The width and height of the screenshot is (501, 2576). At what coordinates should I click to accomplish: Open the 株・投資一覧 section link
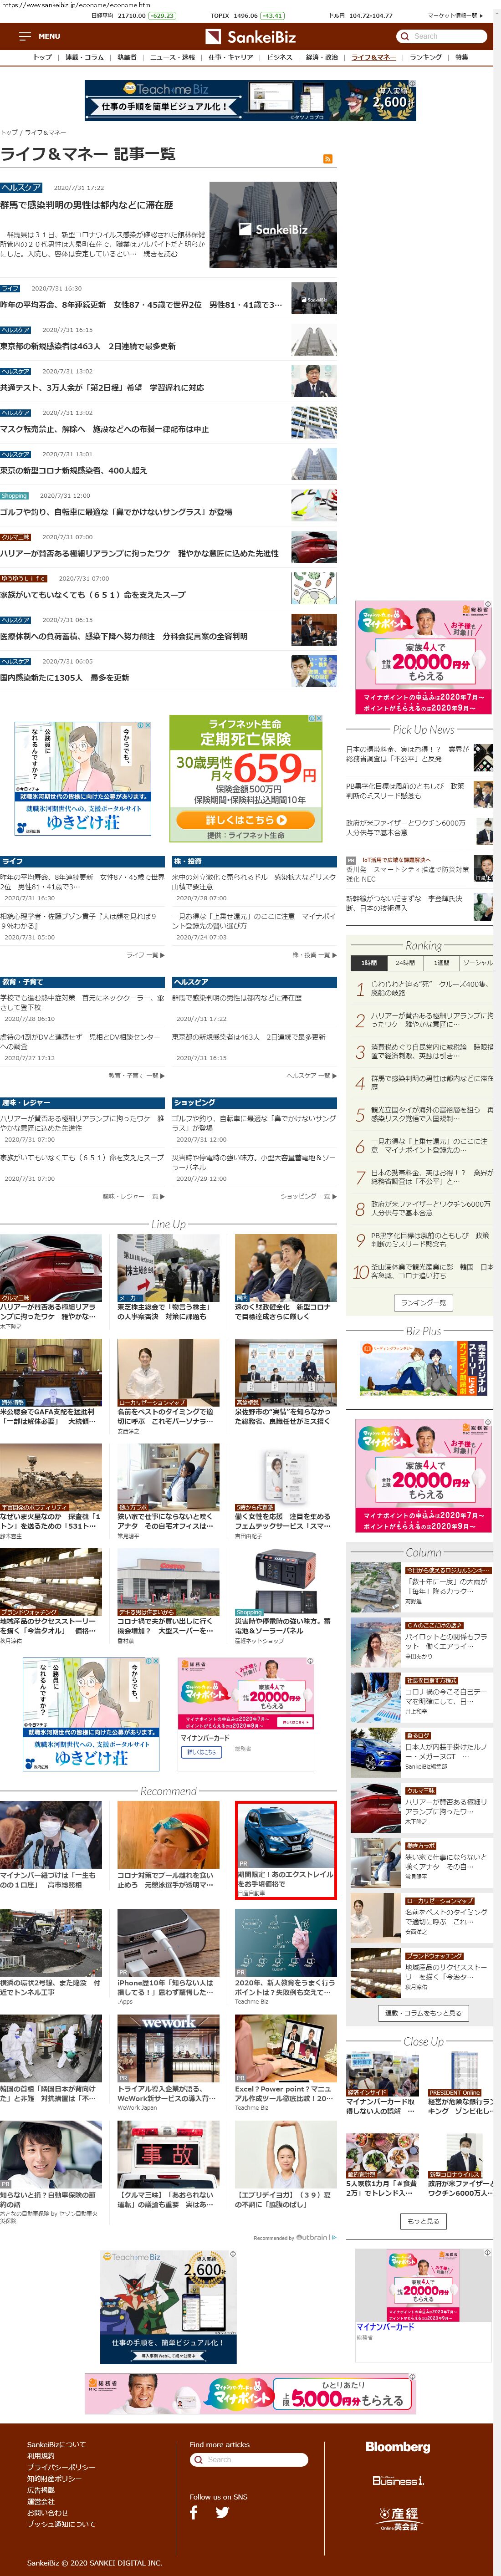tap(314, 955)
